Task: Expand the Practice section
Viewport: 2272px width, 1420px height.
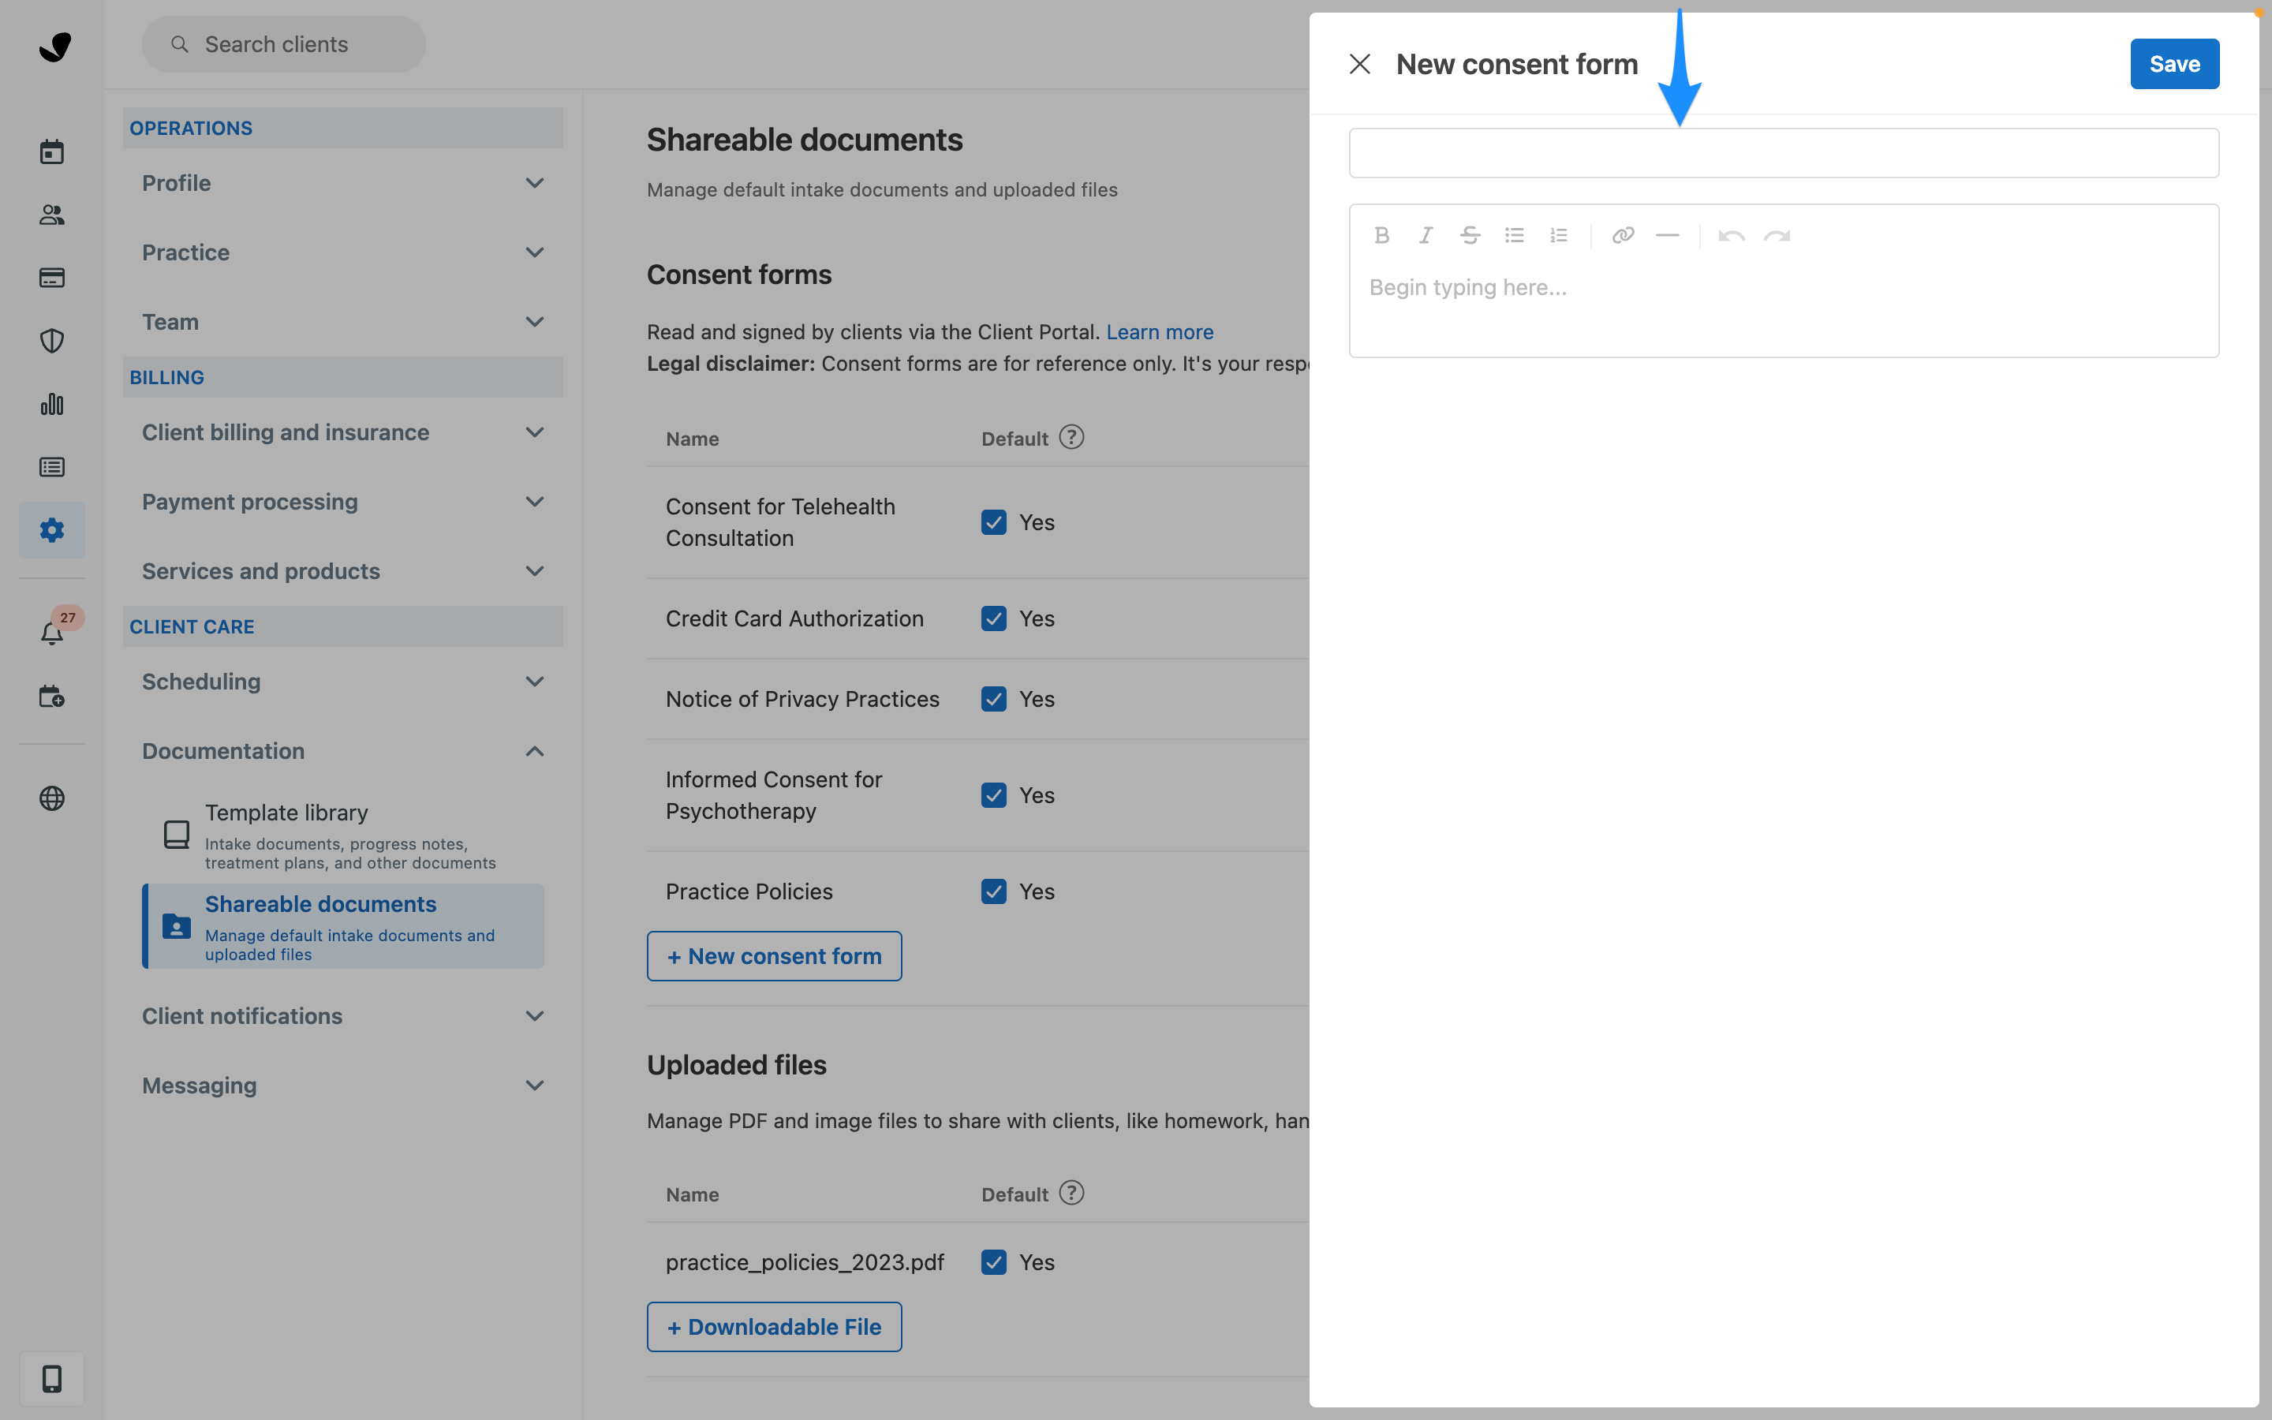Action: click(342, 252)
